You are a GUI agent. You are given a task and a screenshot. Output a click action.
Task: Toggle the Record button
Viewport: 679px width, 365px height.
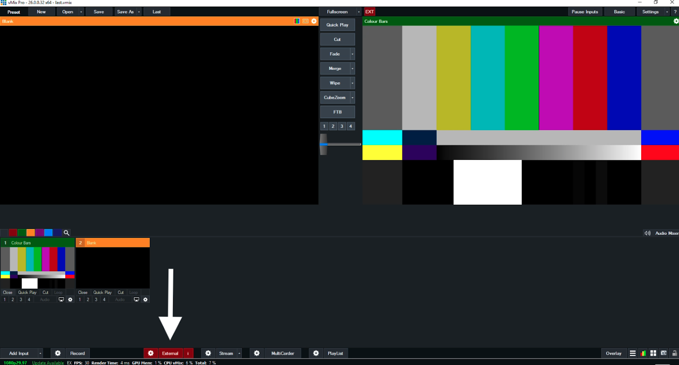pos(78,353)
